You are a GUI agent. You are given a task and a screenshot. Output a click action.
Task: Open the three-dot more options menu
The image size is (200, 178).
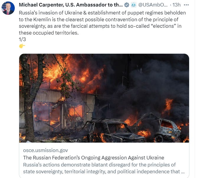click(186, 5)
